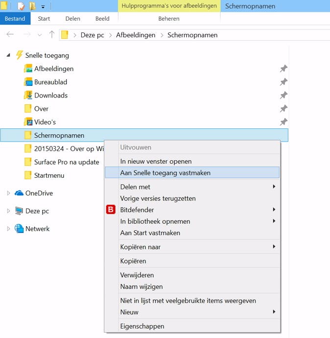Image resolution: width=330 pixels, height=338 pixels.
Task: Click the New folder quick access toolbar icon
Action: point(32,6)
